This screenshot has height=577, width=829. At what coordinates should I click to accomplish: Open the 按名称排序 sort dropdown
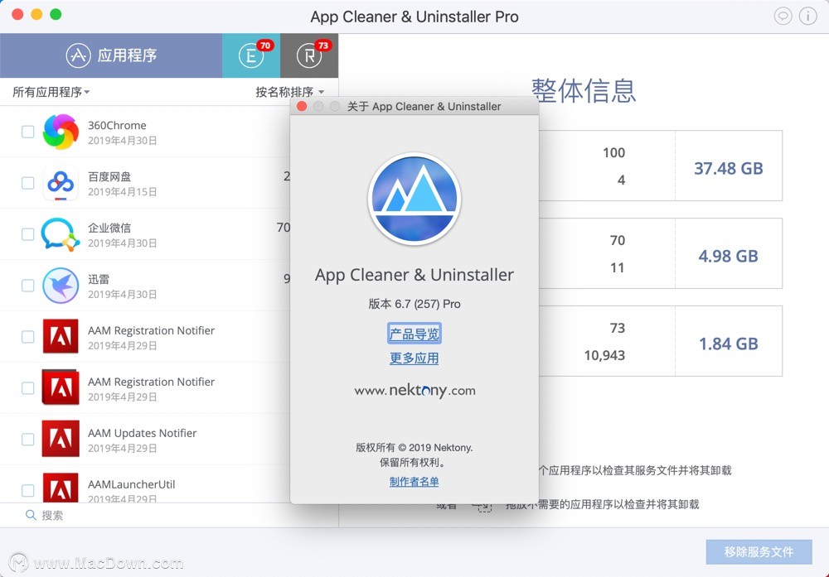coord(289,92)
